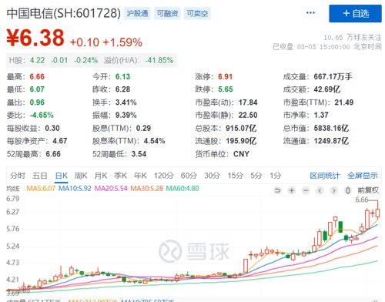Click the 市净率 value 1.37
The height and width of the screenshot is (302, 385).
click(x=321, y=115)
